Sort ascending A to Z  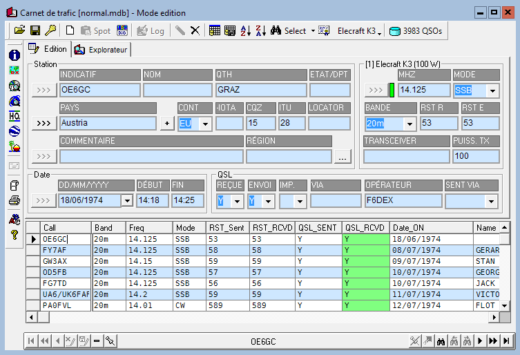(245, 30)
